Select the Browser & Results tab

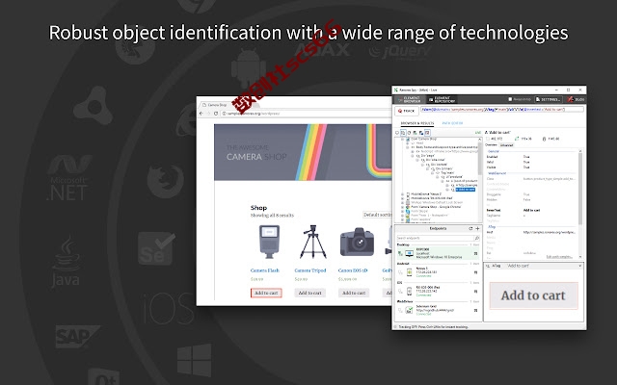pyautogui.click(x=417, y=123)
